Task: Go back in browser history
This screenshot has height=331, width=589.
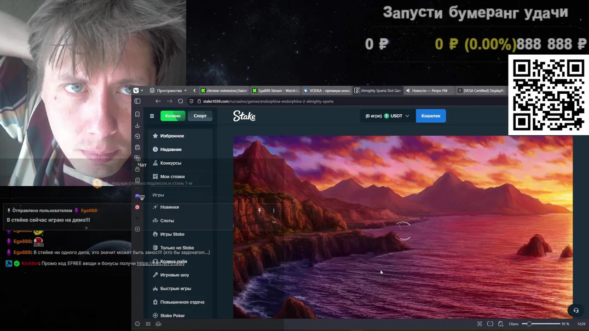Action: [x=158, y=101]
